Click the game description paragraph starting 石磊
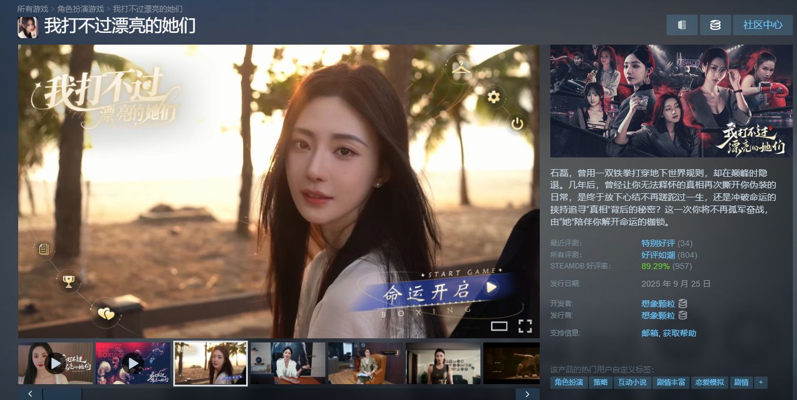Screen dimensions: 797x400 coord(664,198)
